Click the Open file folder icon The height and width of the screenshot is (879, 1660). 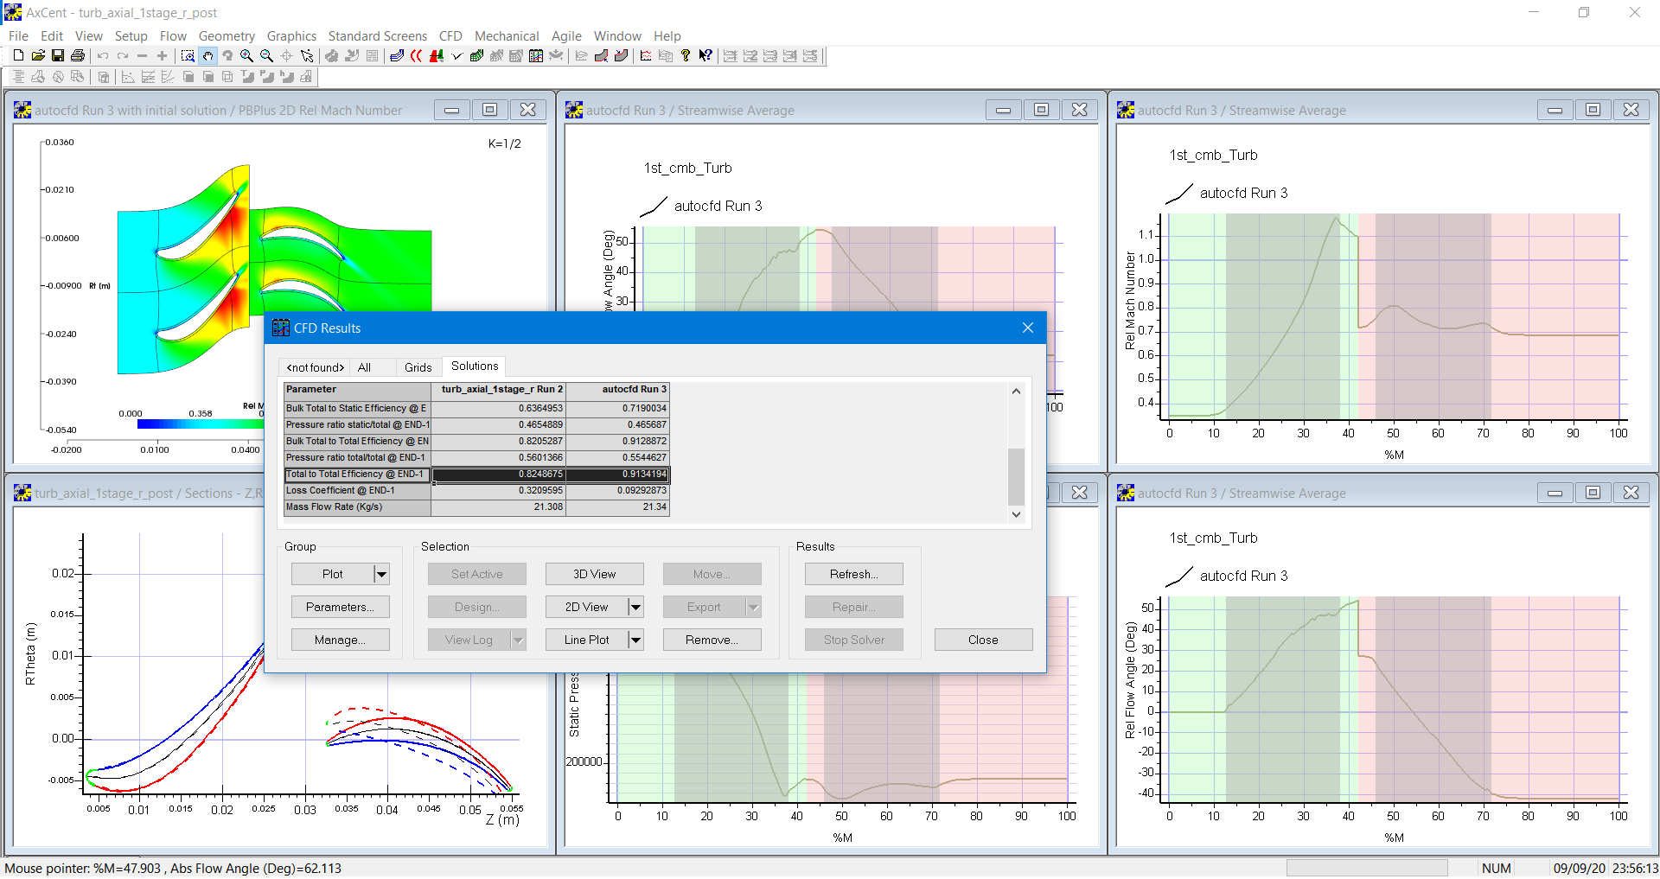click(x=38, y=56)
